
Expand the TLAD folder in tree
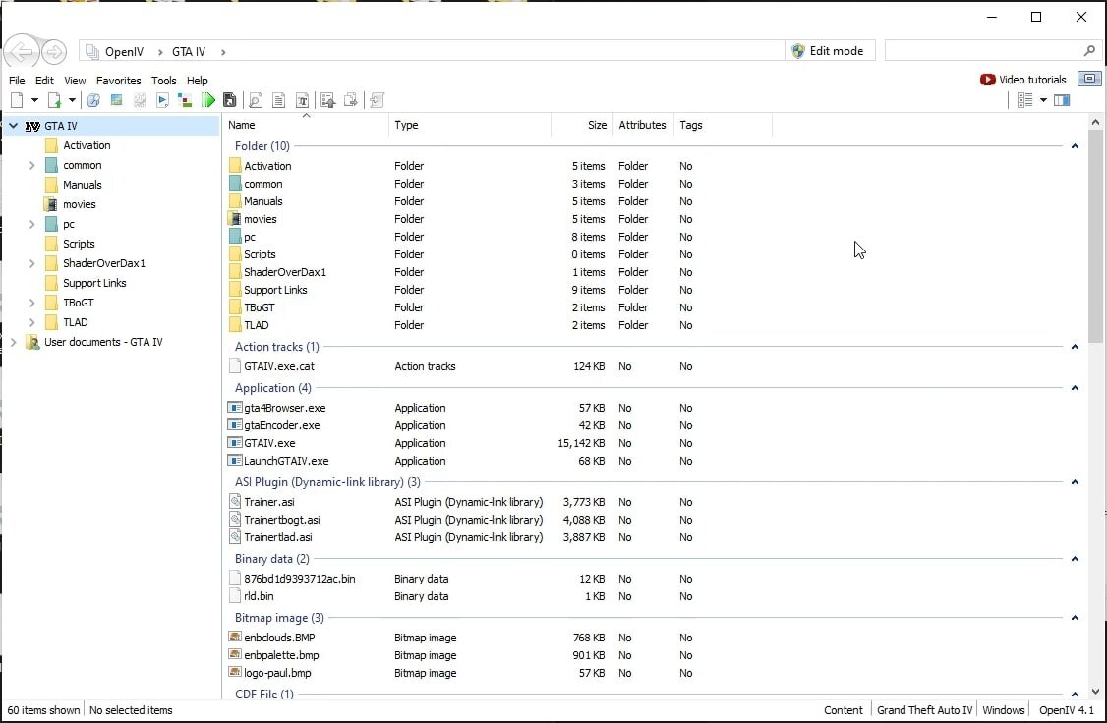(x=31, y=322)
